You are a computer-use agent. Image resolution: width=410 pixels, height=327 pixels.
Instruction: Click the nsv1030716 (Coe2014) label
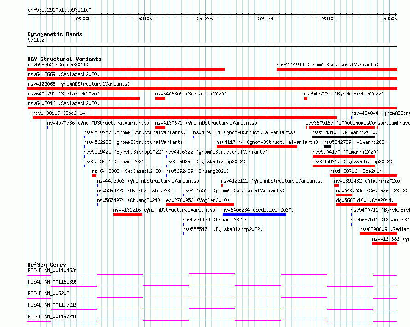tap(357, 171)
